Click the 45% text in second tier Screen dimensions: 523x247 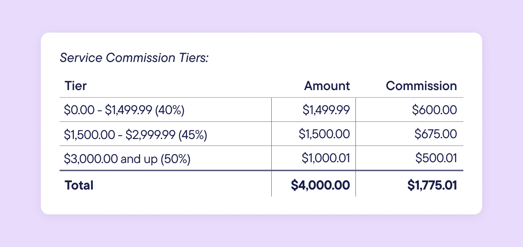[x=193, y=134]
